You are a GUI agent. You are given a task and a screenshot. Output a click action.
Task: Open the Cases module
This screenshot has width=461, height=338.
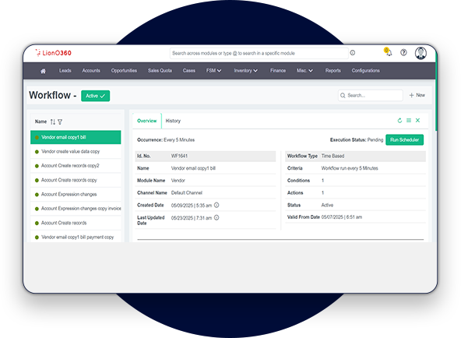coord(189,71)
